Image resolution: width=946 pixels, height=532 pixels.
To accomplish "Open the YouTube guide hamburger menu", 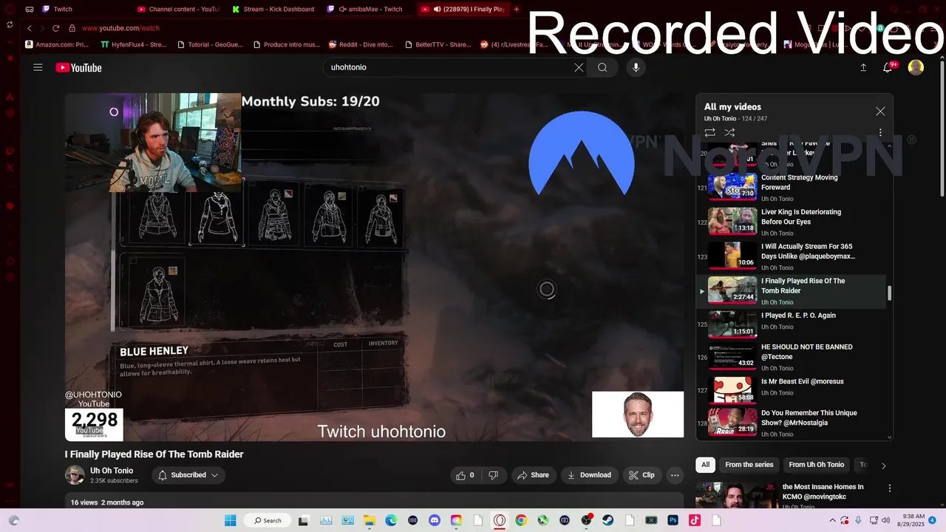I will [38, 67].
